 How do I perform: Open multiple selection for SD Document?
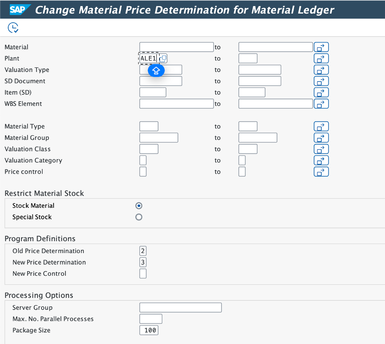[321, 81]
